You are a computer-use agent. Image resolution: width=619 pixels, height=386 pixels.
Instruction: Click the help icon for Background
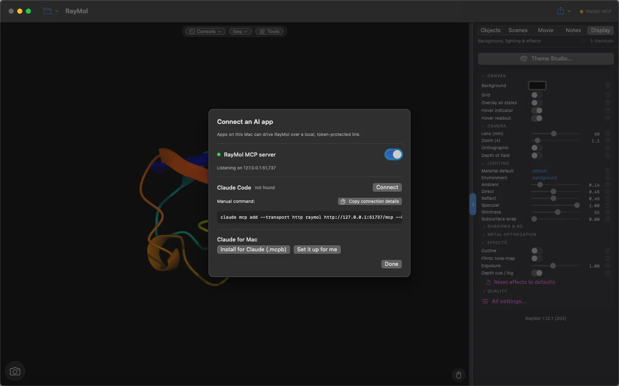tap(607, 86)
